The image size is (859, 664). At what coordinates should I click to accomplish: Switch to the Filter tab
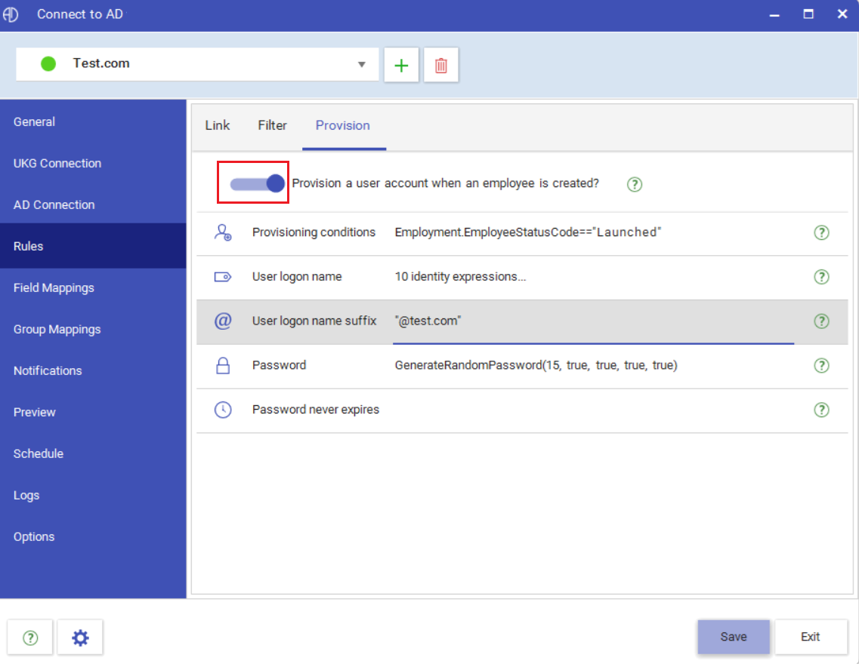pyautogui.click(x=272, y=125)
